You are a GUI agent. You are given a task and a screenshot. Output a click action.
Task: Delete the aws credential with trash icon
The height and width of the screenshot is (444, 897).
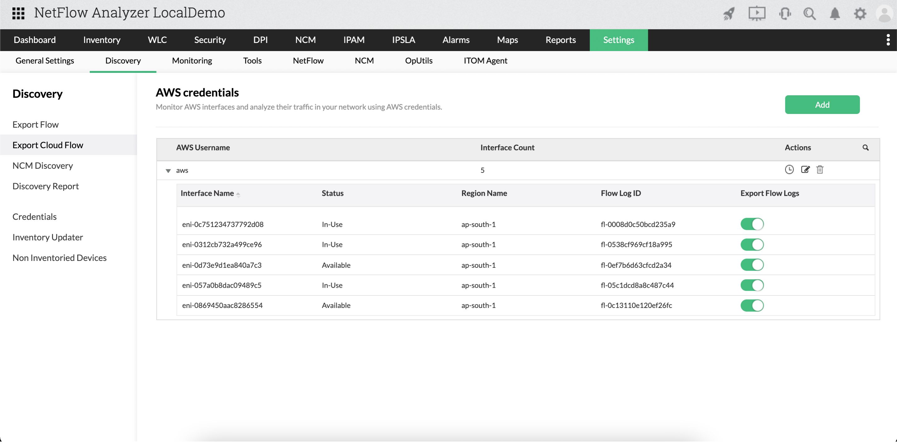tap(820, 170)
